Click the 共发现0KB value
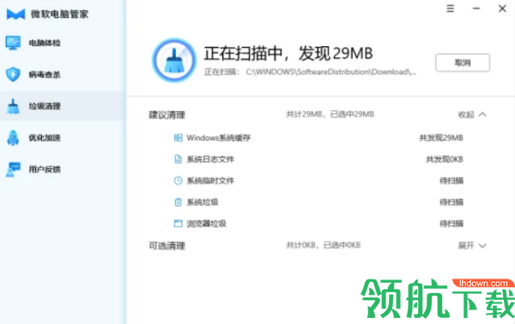The image size is (515, 324). (x=445, y=159)
